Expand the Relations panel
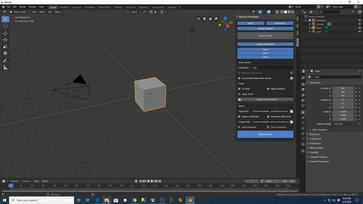Image resolution: width=363 pixels, height=204 pixels. [x=314, y=134]
